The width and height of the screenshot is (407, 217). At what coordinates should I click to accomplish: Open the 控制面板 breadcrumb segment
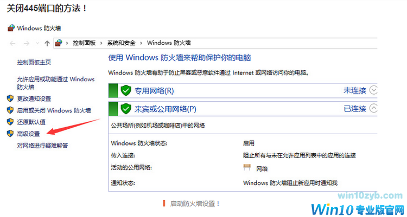84,43
